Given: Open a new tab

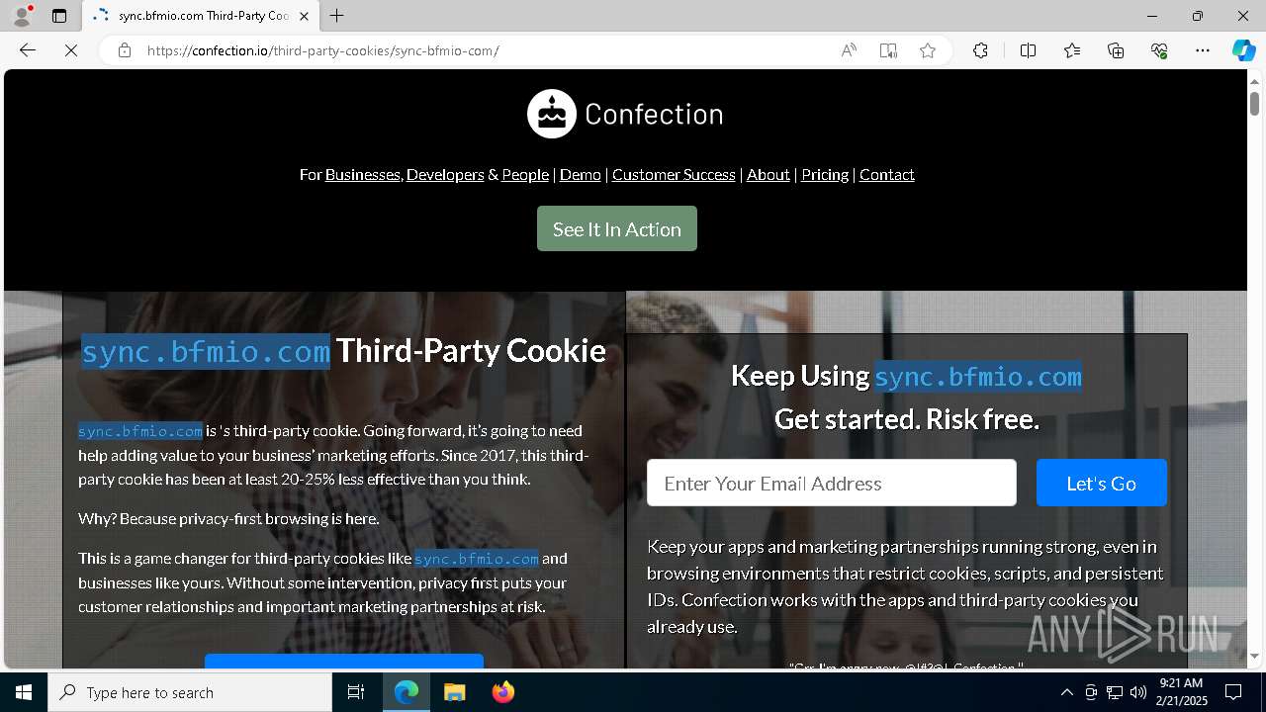Looking at the screenshot, I should pyautogui.click(x=337, y=16).
